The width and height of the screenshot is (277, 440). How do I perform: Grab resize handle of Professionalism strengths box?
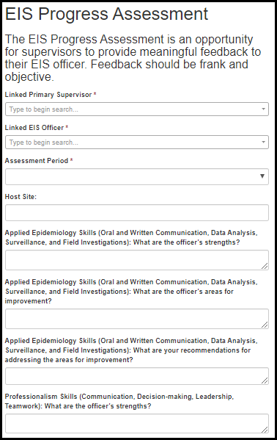(x=265, y=429)
